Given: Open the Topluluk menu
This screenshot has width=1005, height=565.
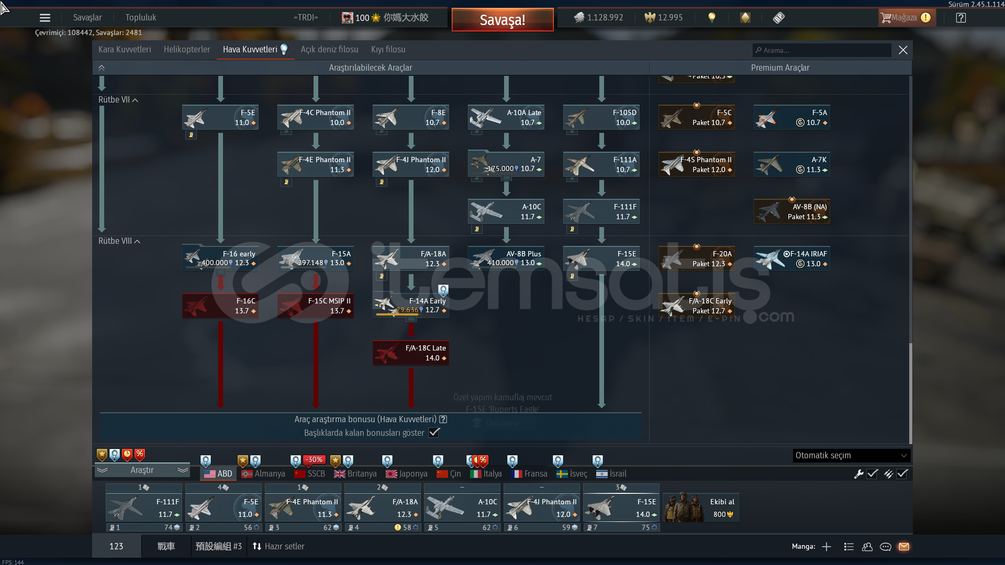Looking at the screenshot, I should click(x=141, y=18).
